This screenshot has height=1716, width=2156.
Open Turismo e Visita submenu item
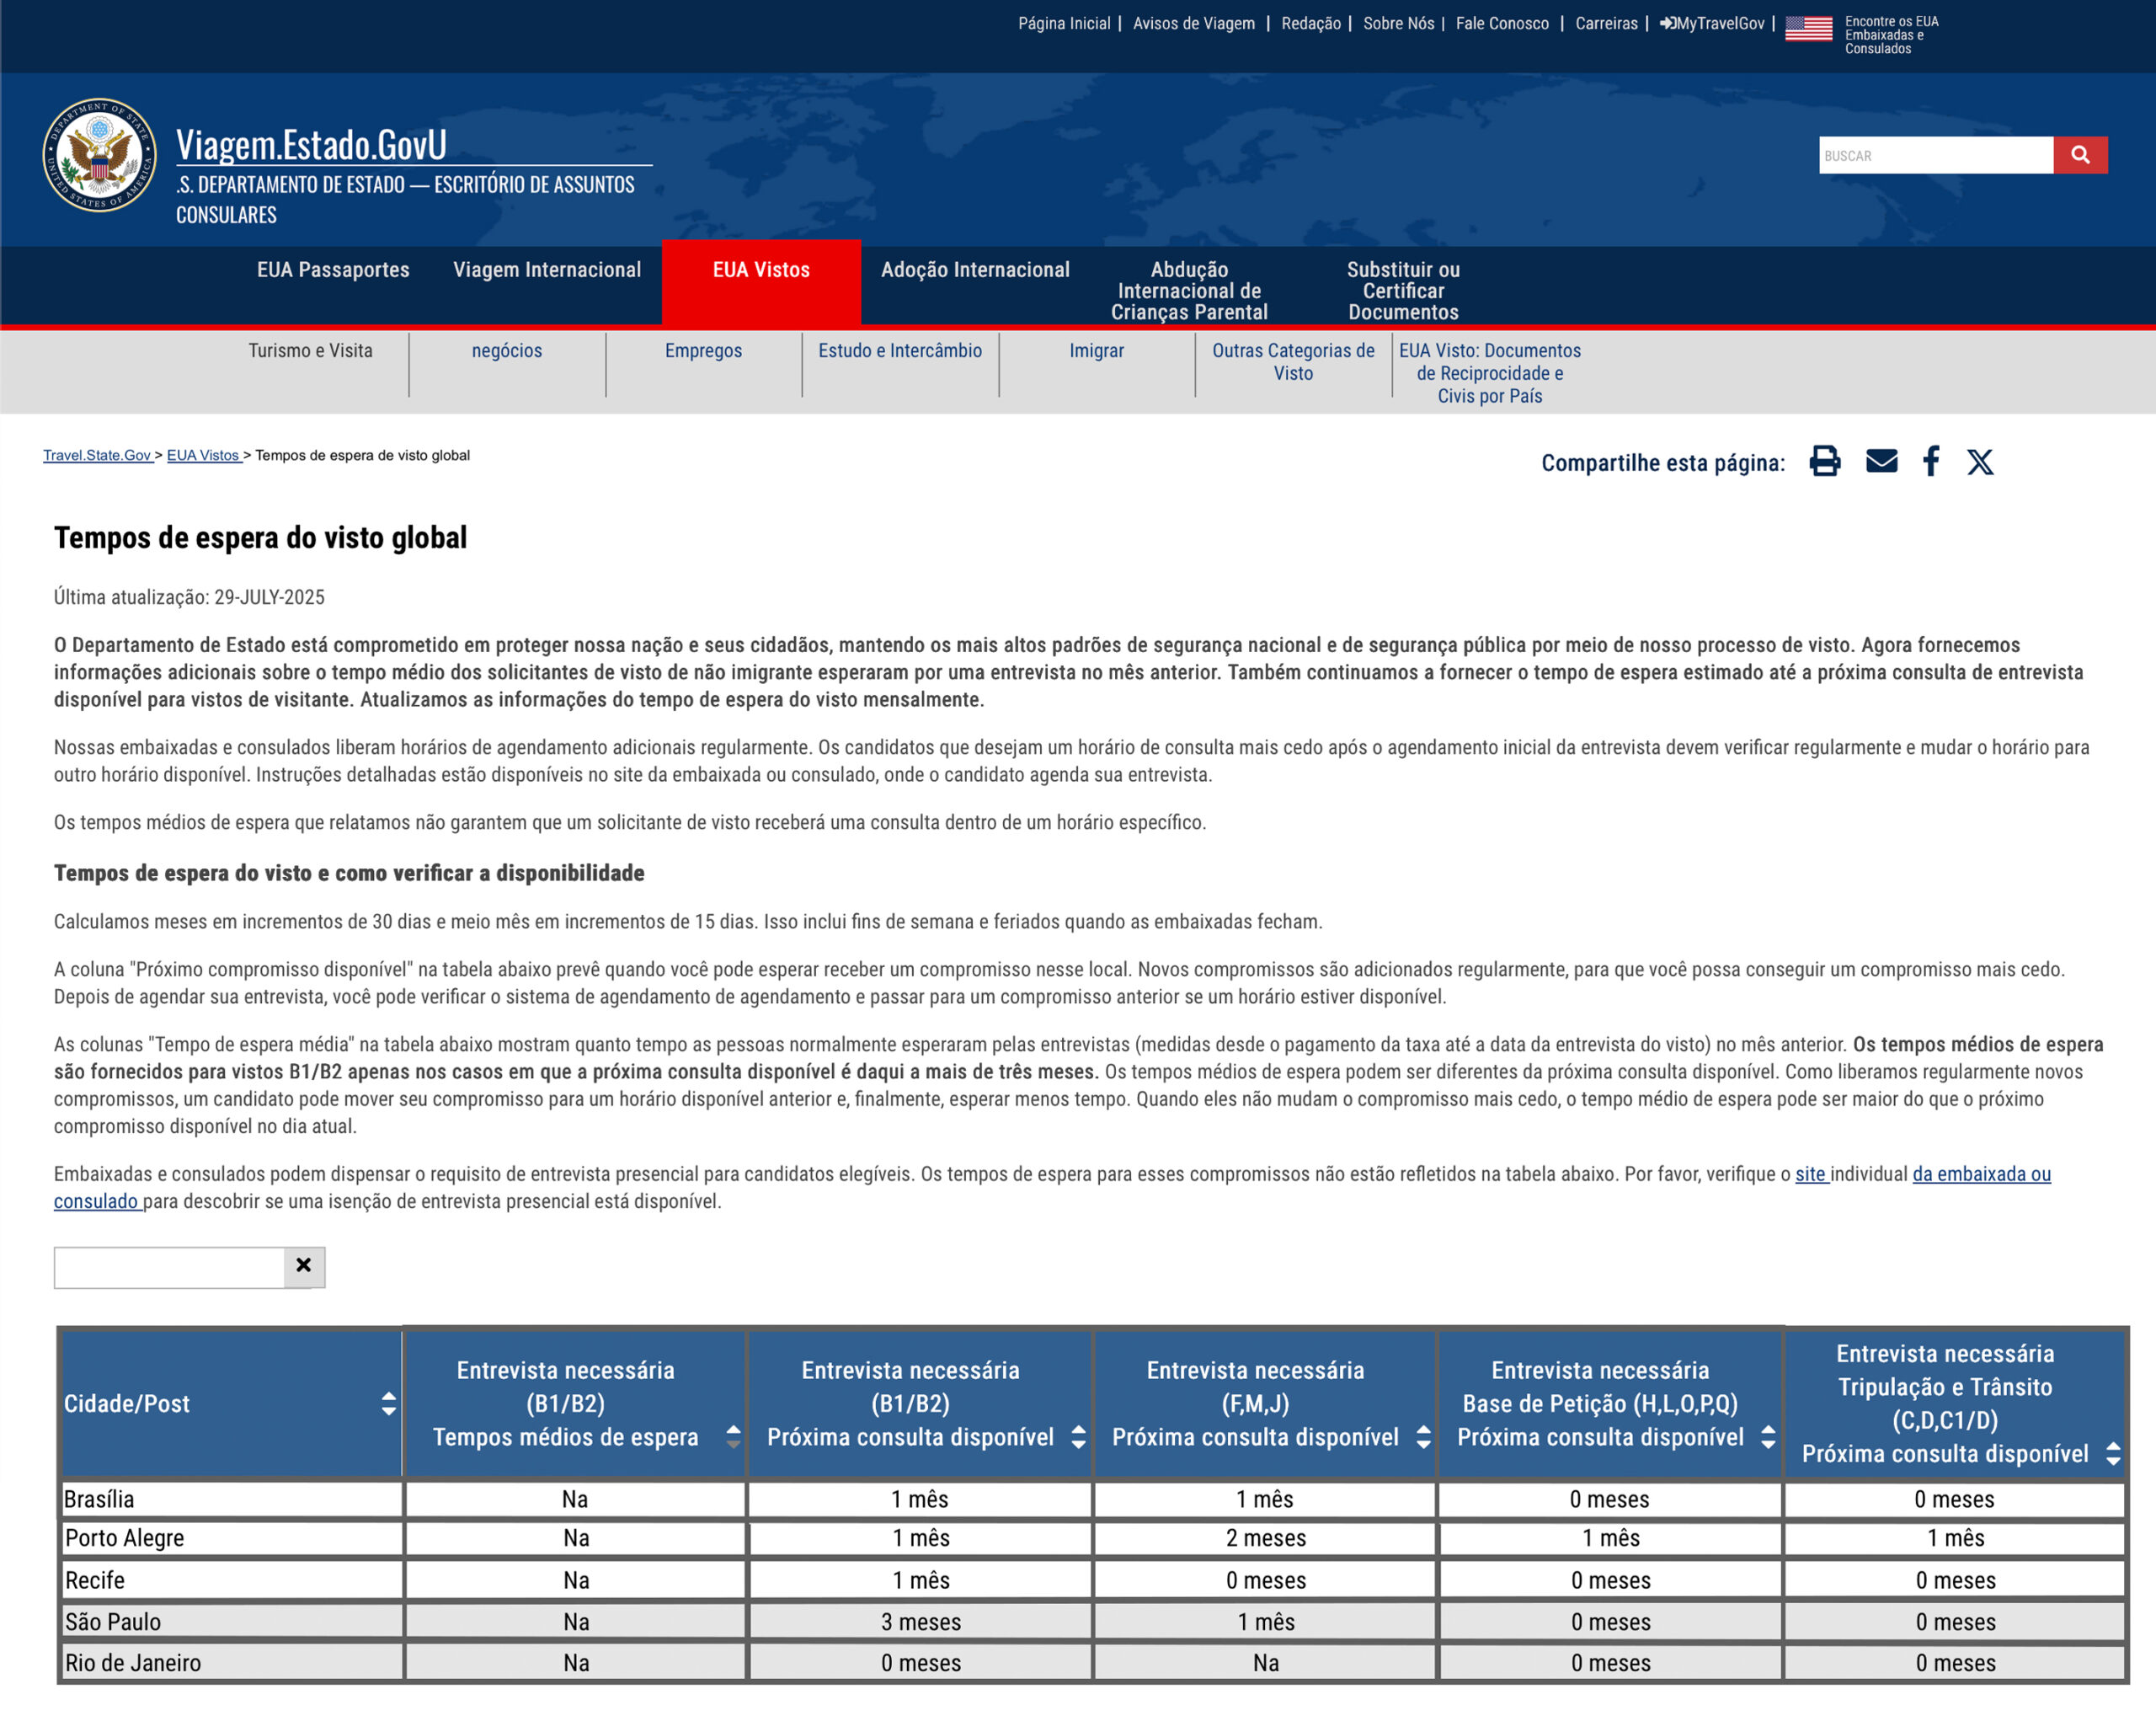tap(310, 351)
